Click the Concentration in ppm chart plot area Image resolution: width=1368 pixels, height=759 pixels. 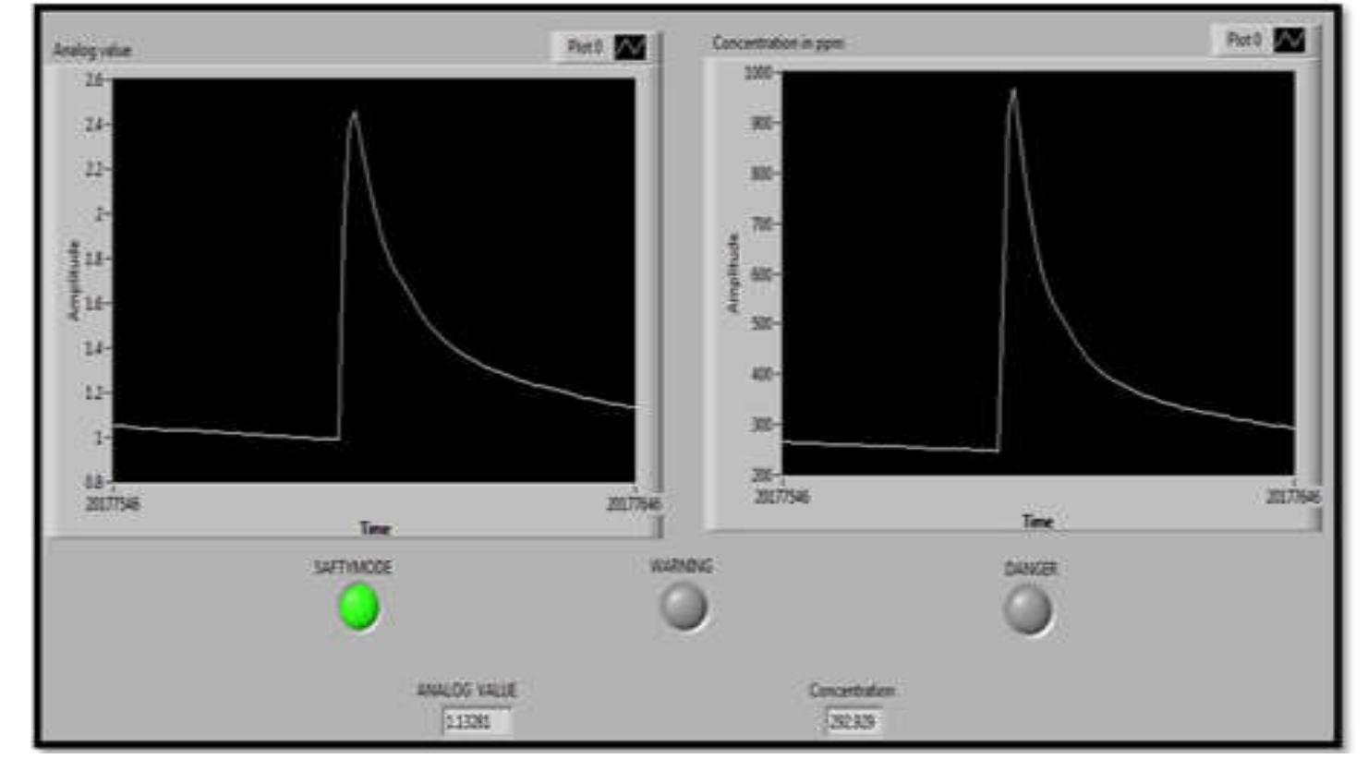point(1038,273)
